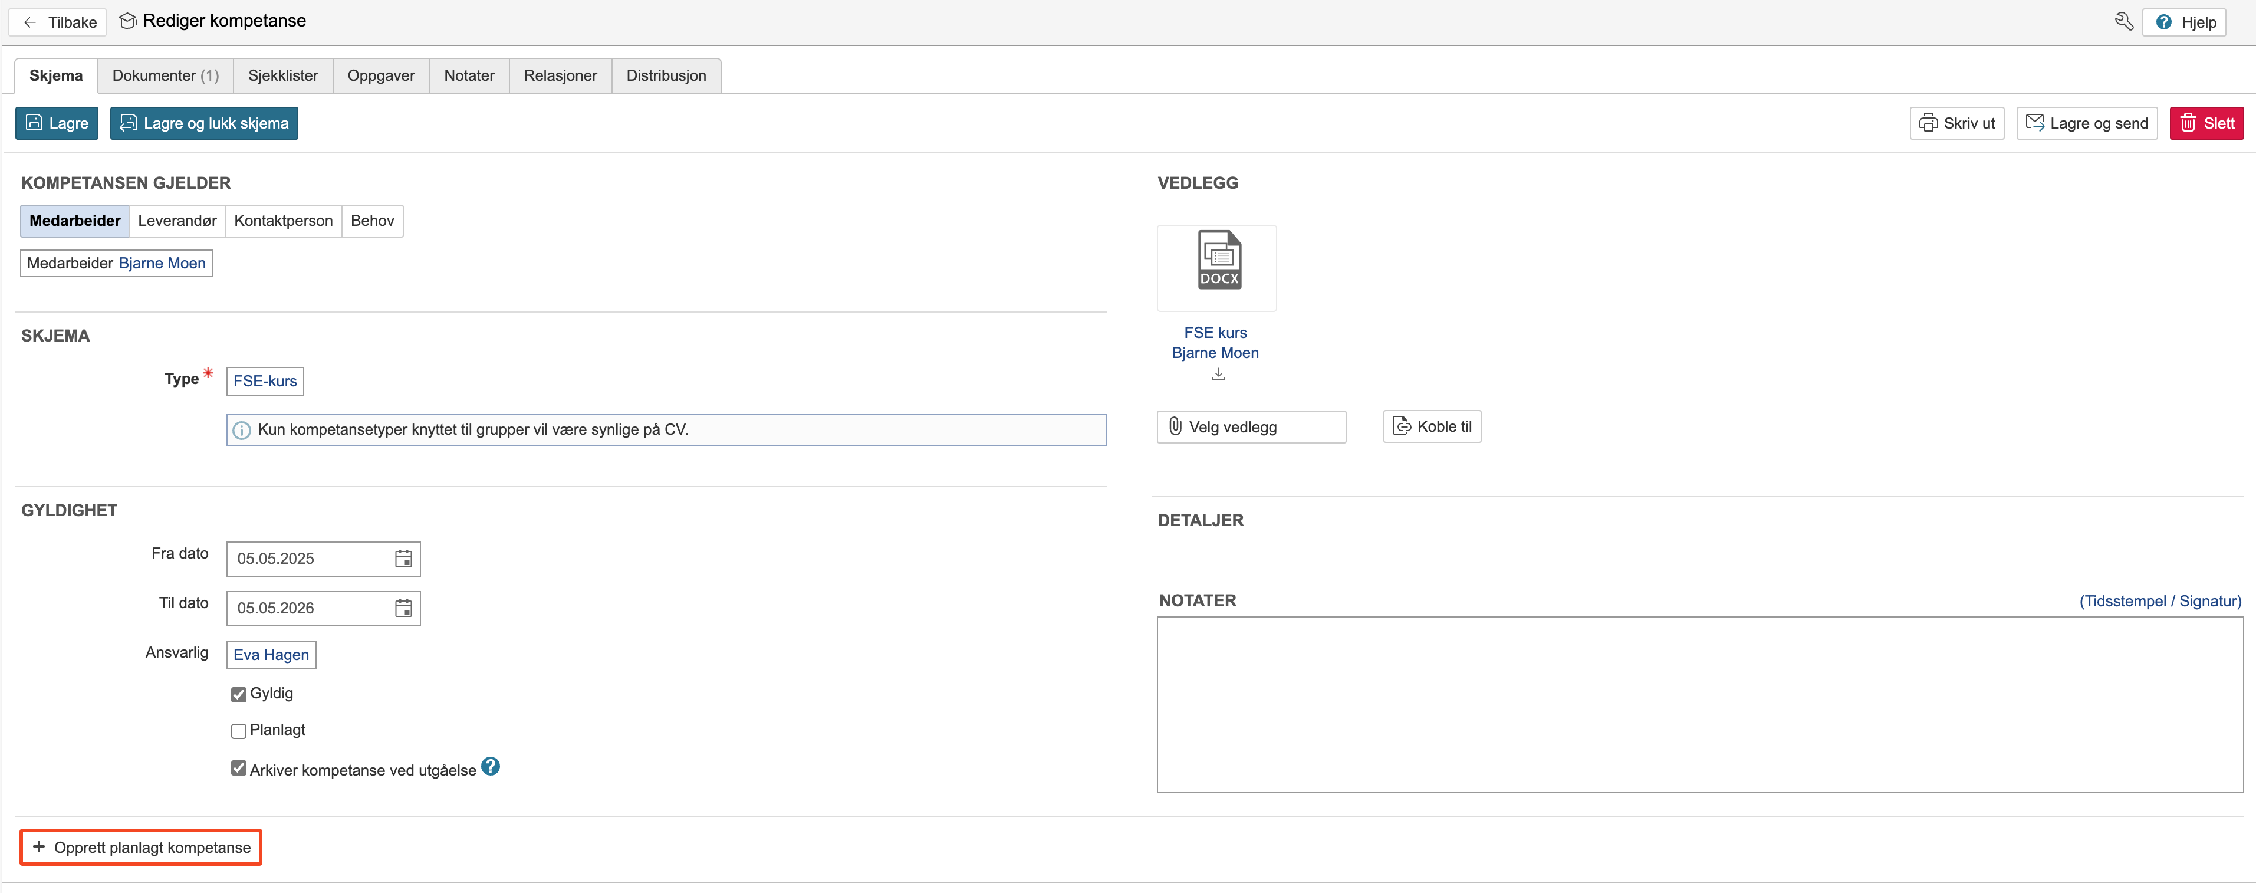Image resolution: width=2256 pixels, height=893 pixels.
Task: Click the help icon beside Arkiver kompetanse
Action: 491,767
